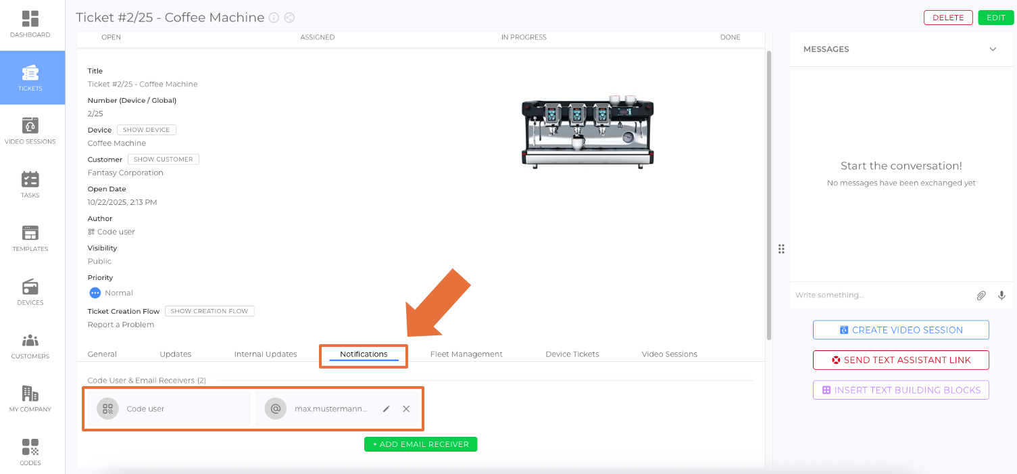Click the info icon beside ticket title
Image resolution: width=1017 pixels, height=474 pixels.
point(274,18)
